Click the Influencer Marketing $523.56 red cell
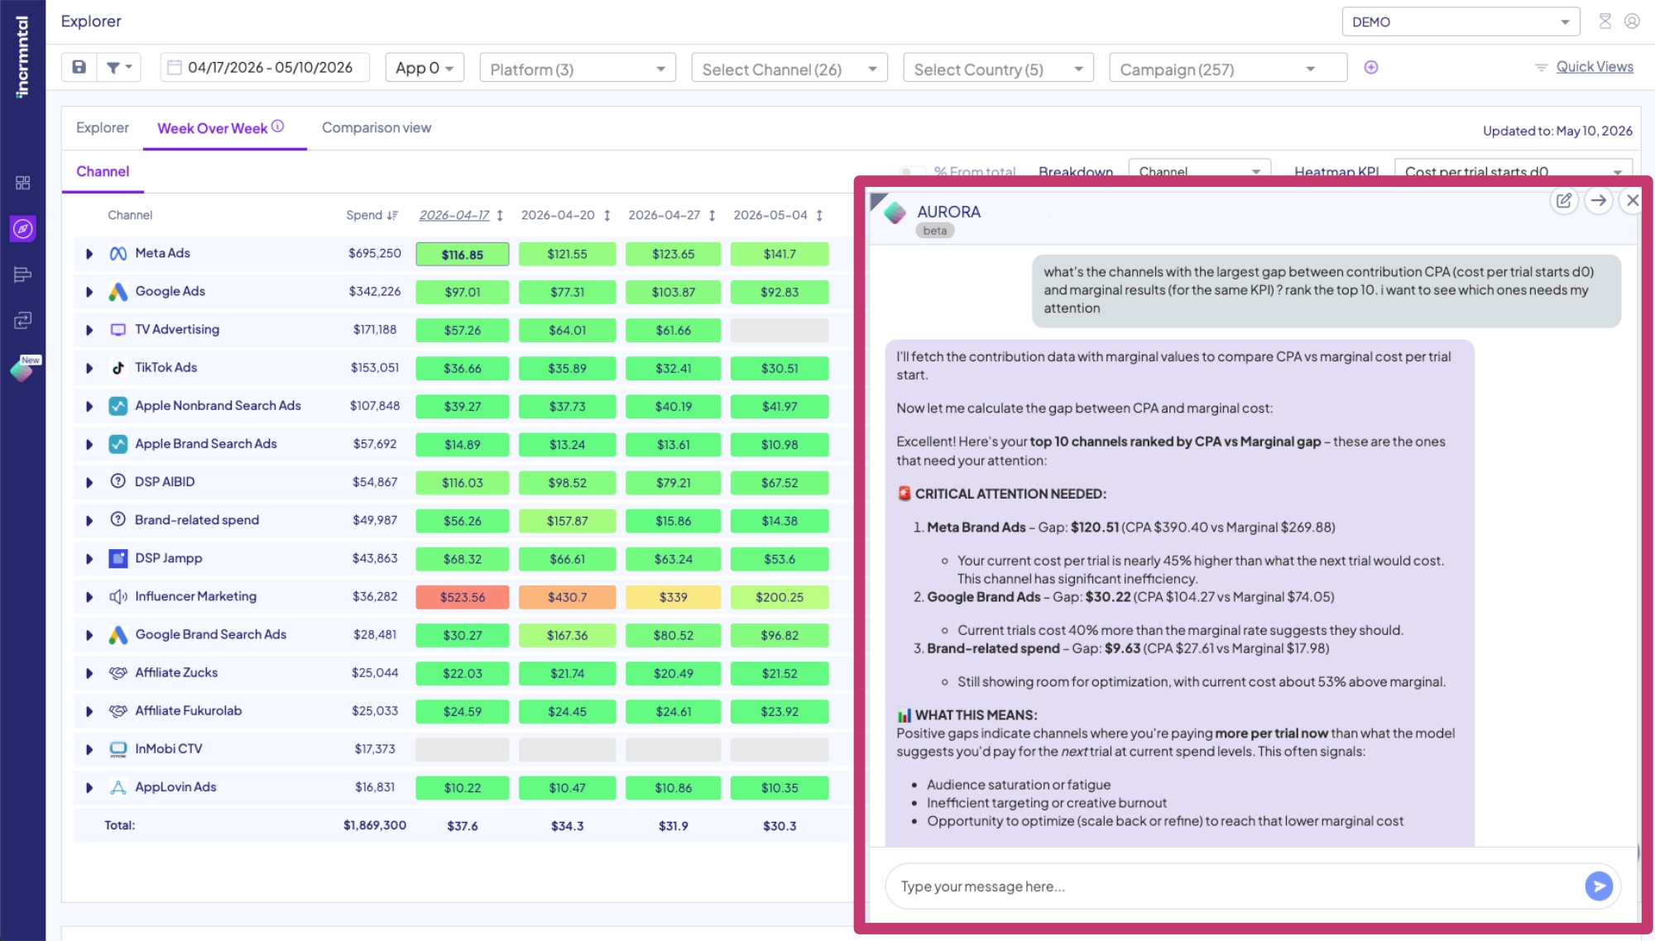This screenshot has width=1655, height=941. click(463, 597)
